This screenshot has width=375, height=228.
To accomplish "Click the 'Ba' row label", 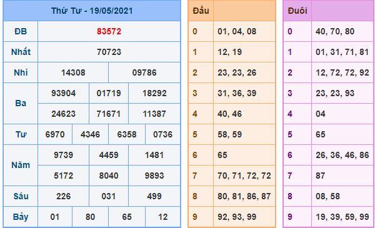I will (x=21, y=103).
